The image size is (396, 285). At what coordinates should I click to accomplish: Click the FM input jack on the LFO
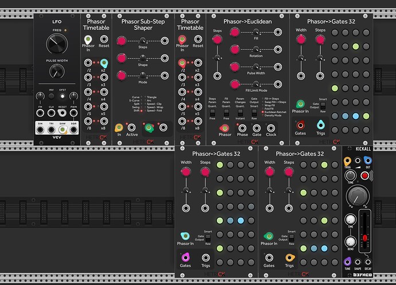[40, 113]
